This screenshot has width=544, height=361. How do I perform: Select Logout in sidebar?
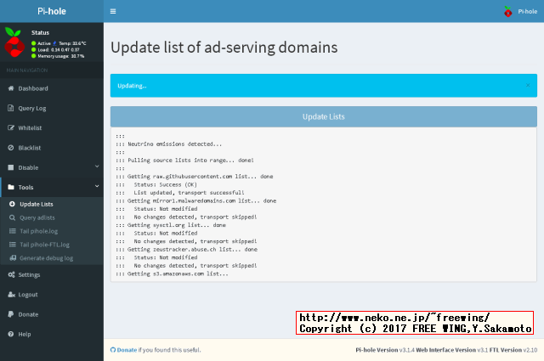click(52, 295)
